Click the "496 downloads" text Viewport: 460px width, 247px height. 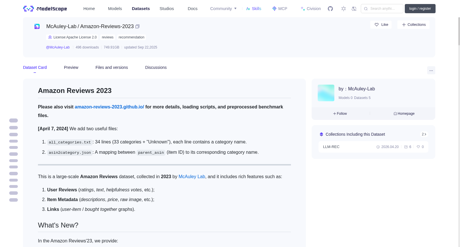[x=87, y=47]
